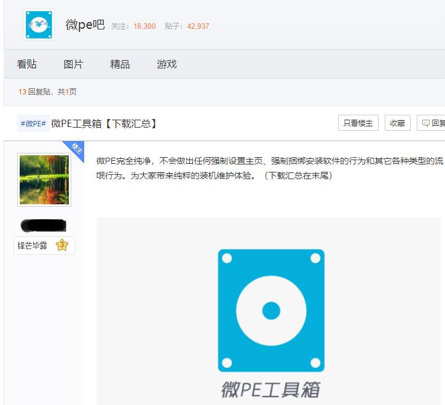Open the poster's forest avatar image
The width and height of the screenshot is (445, 405).
tap(44, 180)
